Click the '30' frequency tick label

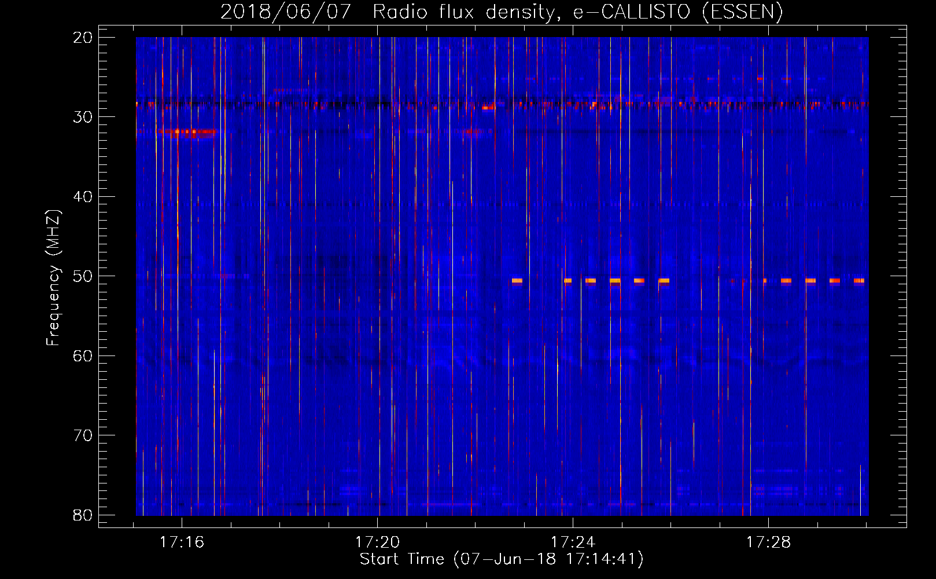[83, 117]
